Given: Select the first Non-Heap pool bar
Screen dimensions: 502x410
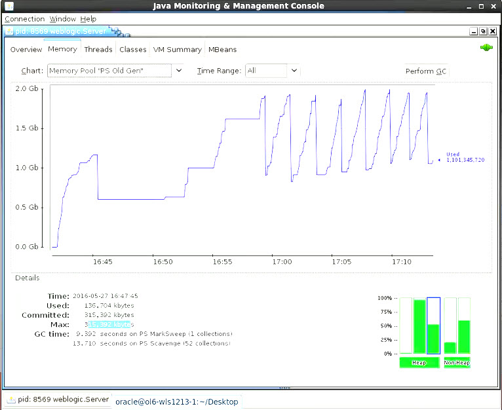Looking at the screenshot, I should 450,326.
